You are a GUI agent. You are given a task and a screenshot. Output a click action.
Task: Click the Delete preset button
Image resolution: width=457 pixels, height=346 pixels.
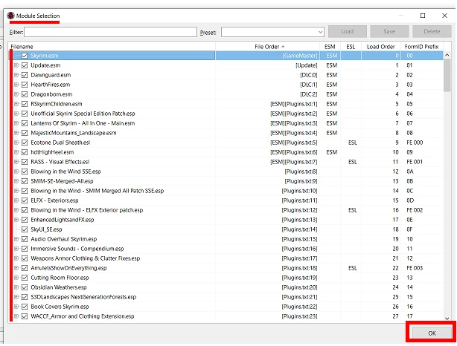pyautogui.click(x=432, y=31)
